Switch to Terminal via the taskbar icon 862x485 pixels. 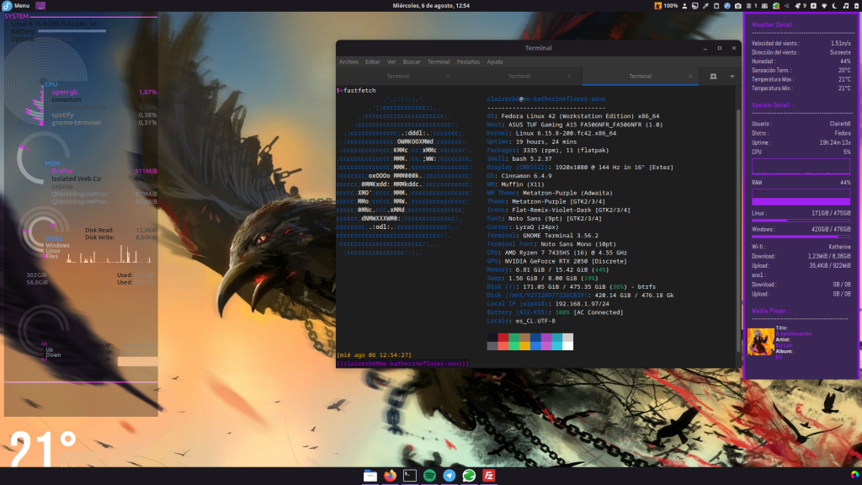pos(410,476)
